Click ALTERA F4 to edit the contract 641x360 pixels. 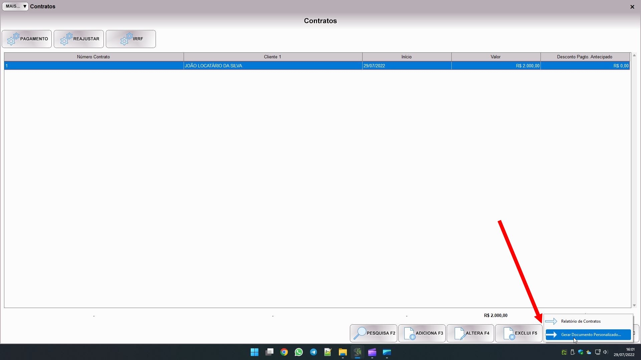470,333
